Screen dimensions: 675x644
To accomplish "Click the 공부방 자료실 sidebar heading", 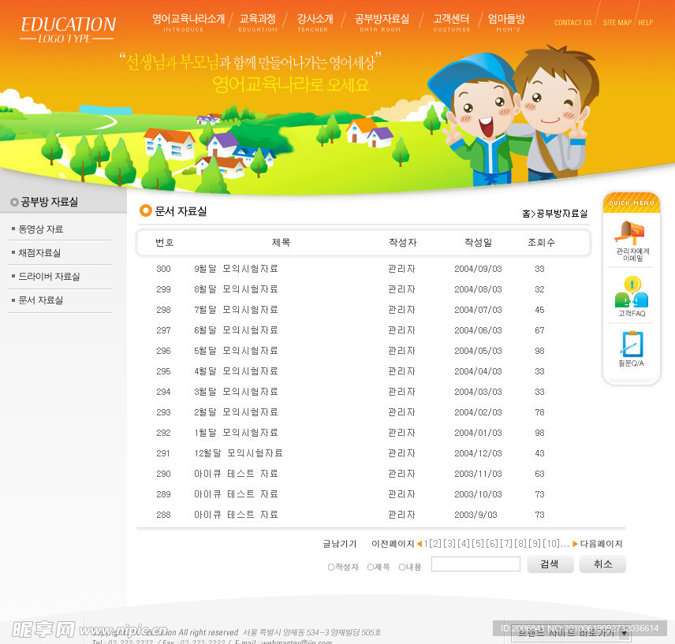I will 49,202.
